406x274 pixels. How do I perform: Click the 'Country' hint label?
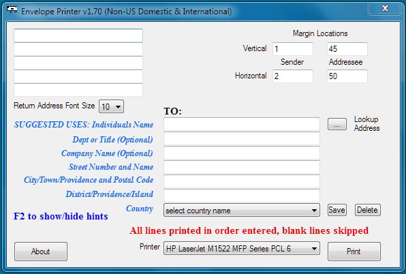[140, 209]
